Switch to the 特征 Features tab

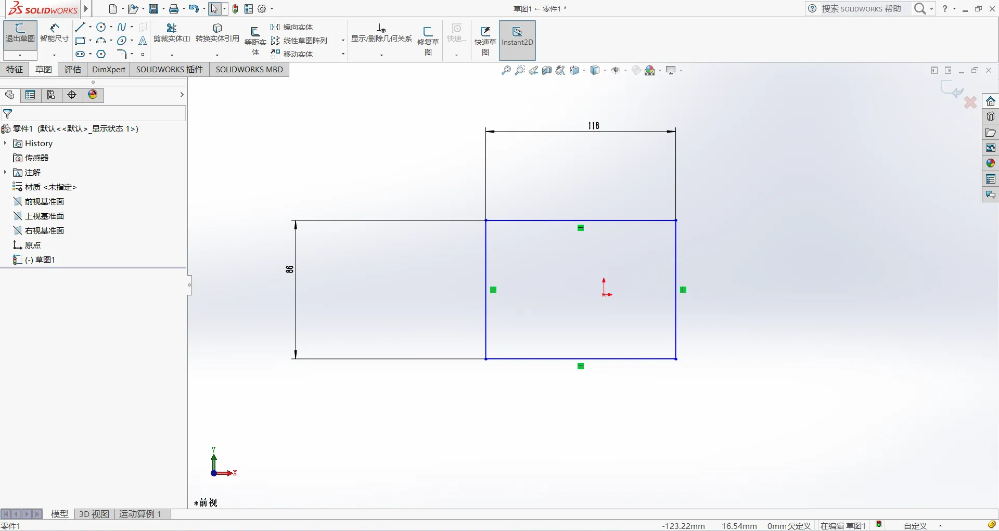(x=15, y=69)
